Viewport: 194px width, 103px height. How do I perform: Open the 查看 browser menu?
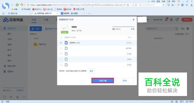[158, 1]
